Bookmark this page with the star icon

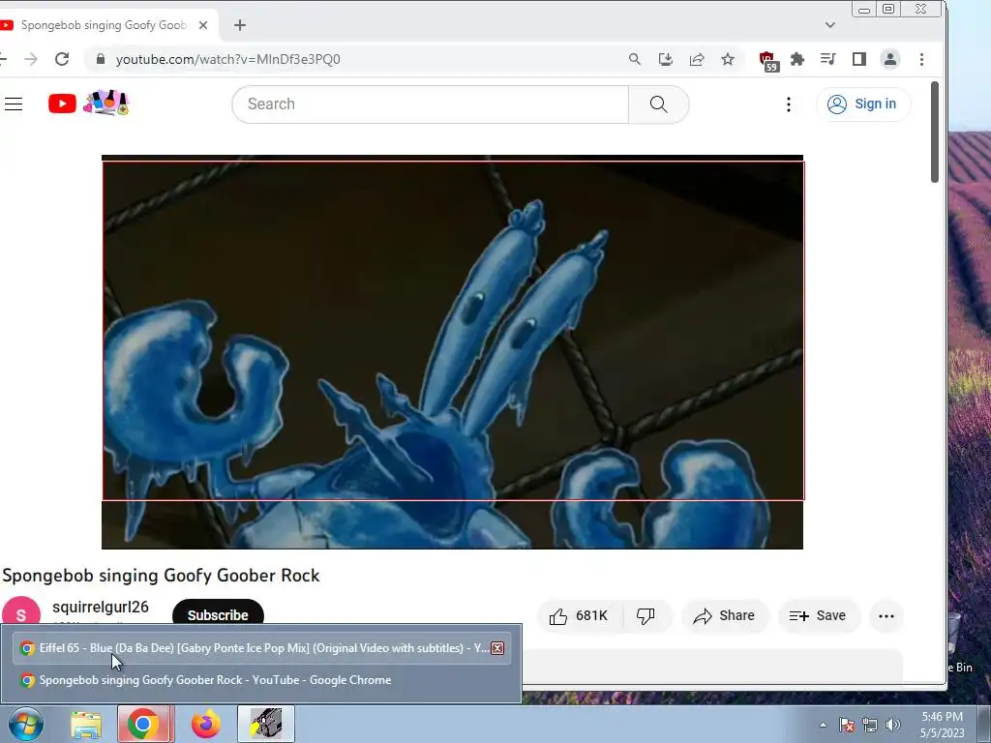click(x=728, y=59)
